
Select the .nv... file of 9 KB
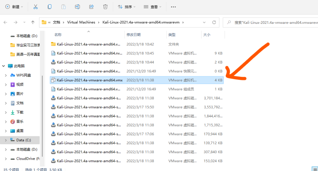coord(137,53)
